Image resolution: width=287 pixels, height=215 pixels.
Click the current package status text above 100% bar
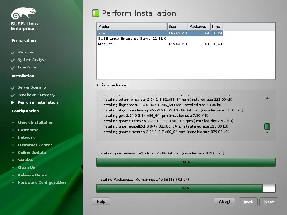(161, 153)
